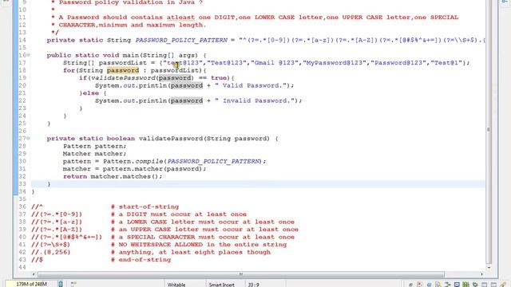This screenshot has width=511, height=287.
Task: Click the cursor position 33 : 9 indicator
Action: [253, 285]
